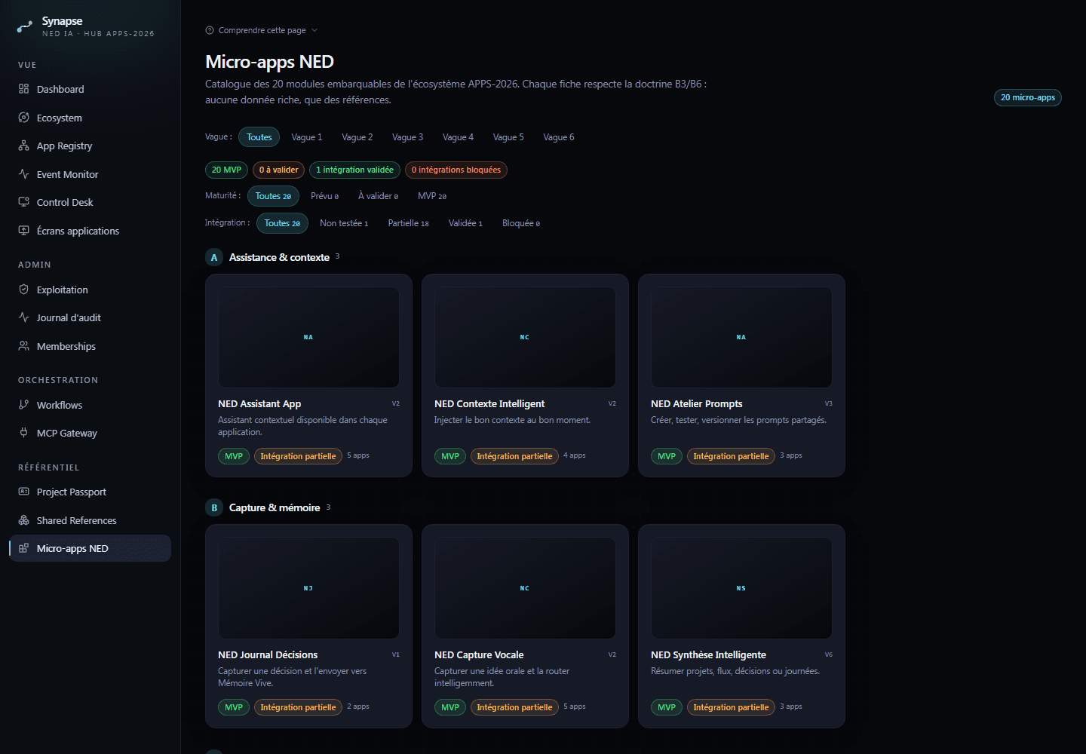This screenshot has width=1086, height=754.
Task: Click the Capture & mémoire section header
Action: coord(275,507)
